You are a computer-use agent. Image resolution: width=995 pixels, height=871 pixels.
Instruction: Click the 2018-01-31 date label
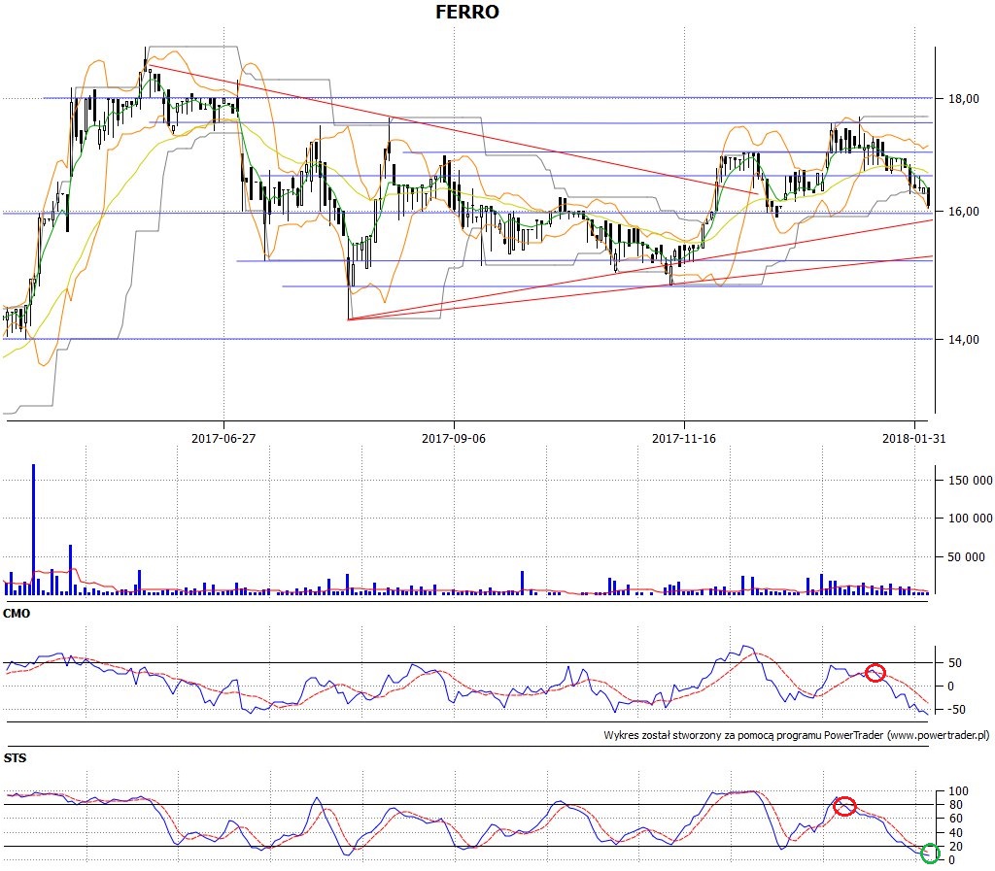pos(913,438)
